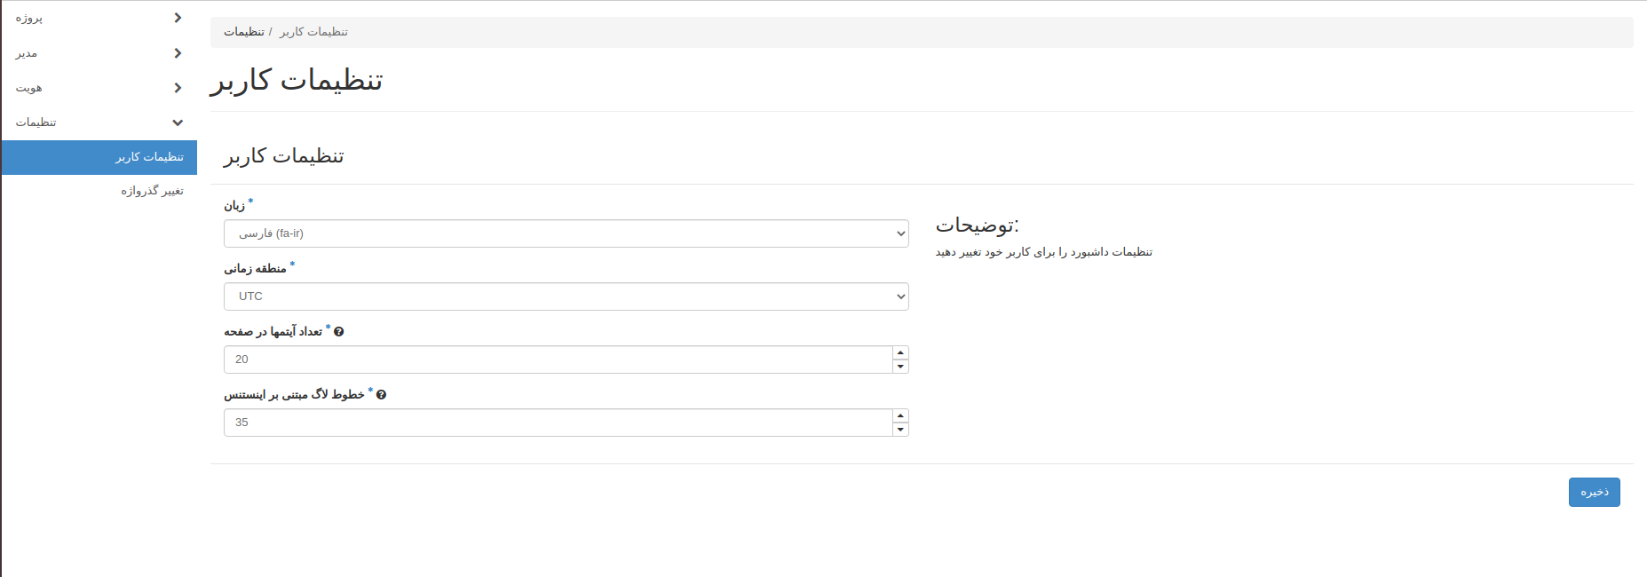Expand the مدیر sidebar chevron

tap(178, 53)
